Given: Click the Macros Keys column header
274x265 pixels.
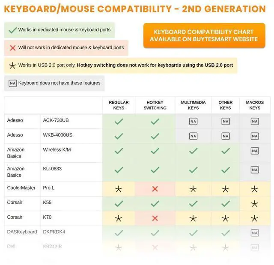Looking at the screenshot, I should coord(255,105).
